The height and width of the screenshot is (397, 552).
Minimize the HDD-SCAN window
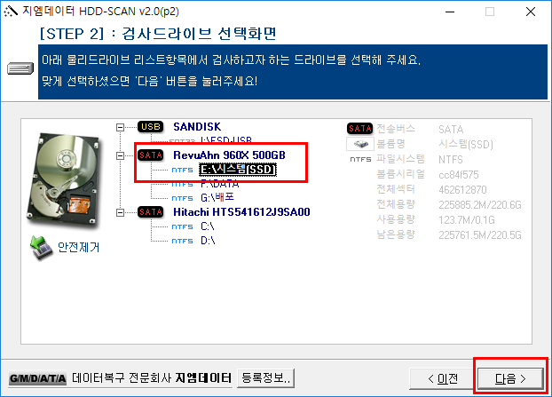[450, 12]
